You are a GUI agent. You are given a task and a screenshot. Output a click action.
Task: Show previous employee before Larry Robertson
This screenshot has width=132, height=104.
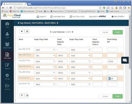(51, 32)
